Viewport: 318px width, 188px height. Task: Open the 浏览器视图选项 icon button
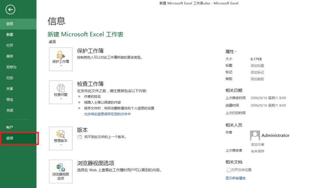tap(61, 171)
